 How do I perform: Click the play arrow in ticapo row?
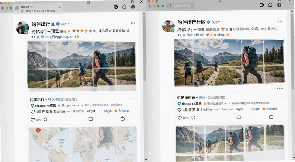point(229,103)
